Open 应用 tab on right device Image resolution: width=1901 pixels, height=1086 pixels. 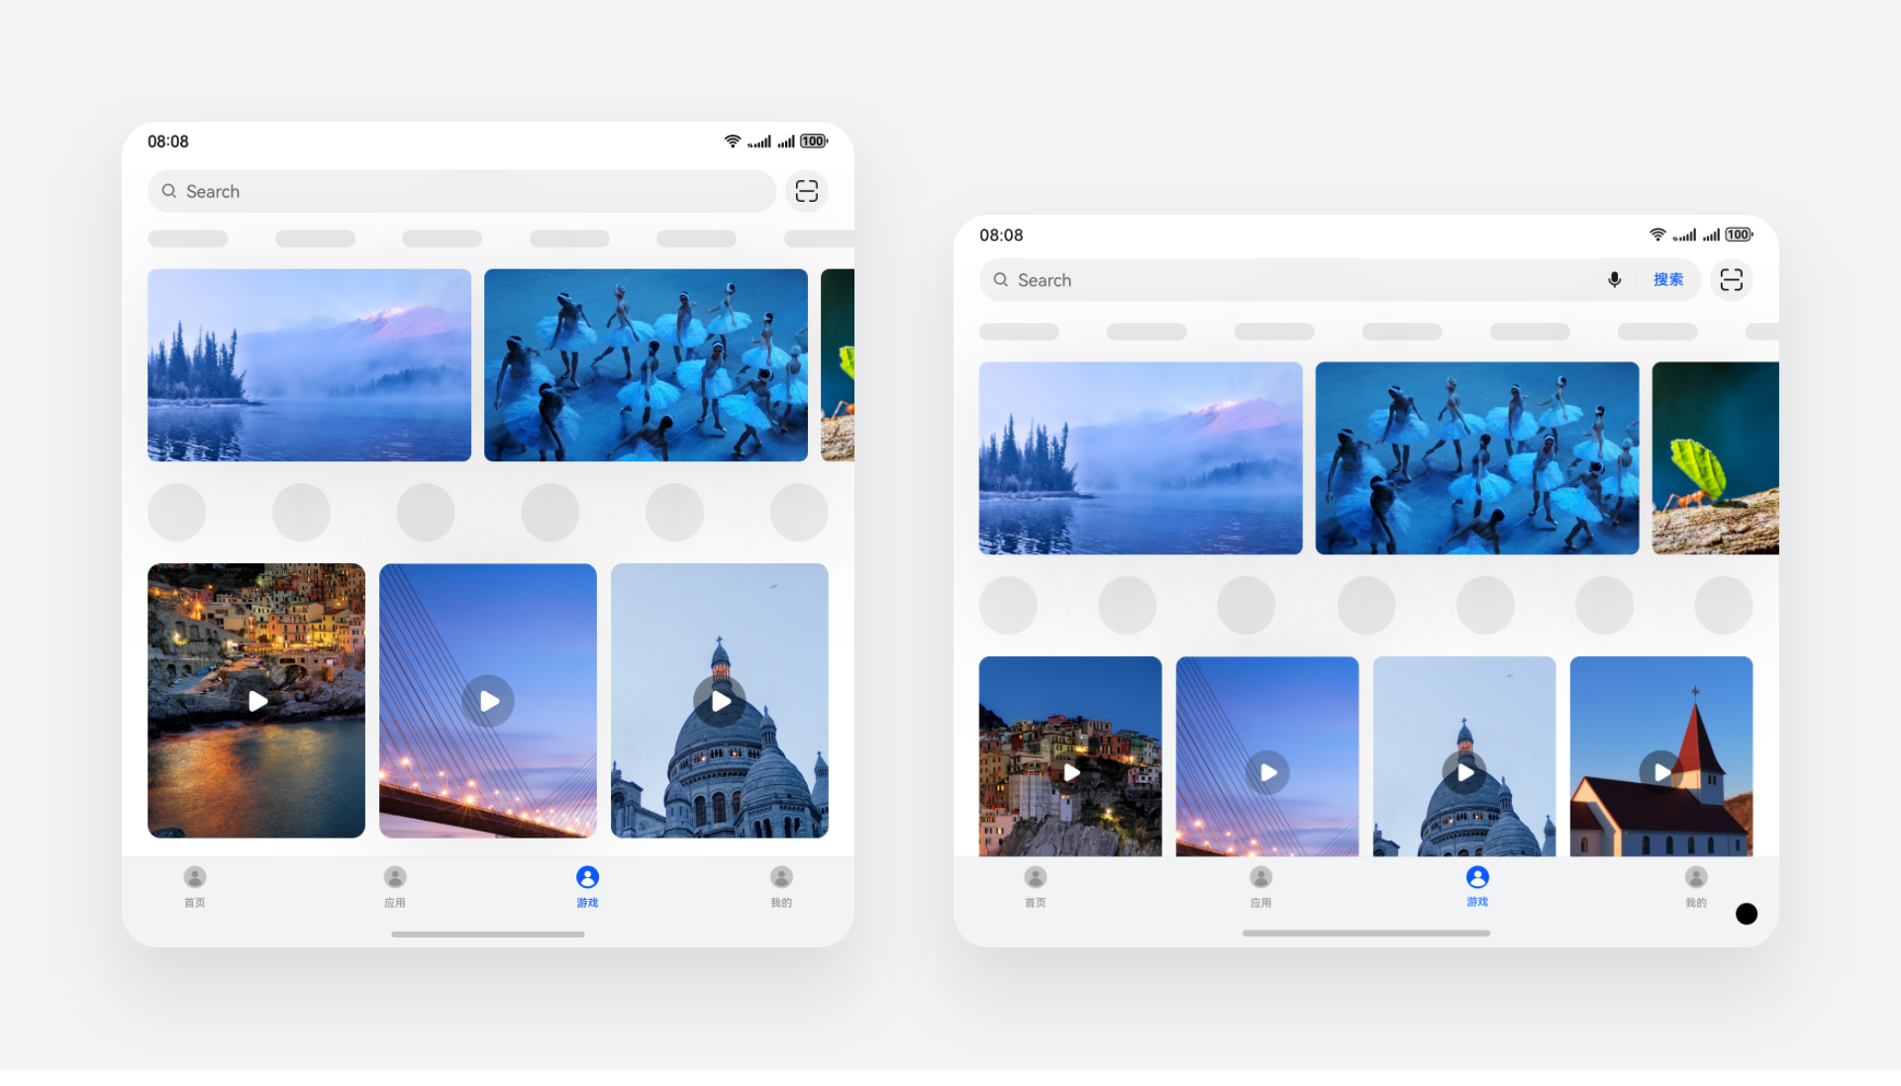coord(1260,886)
